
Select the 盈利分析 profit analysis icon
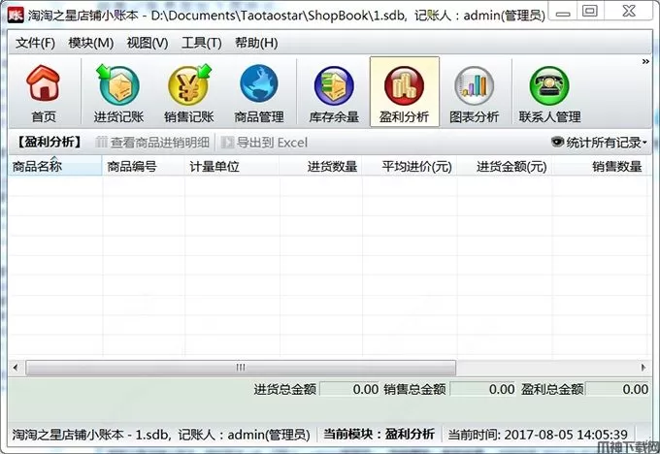click(x=404, y=92)
